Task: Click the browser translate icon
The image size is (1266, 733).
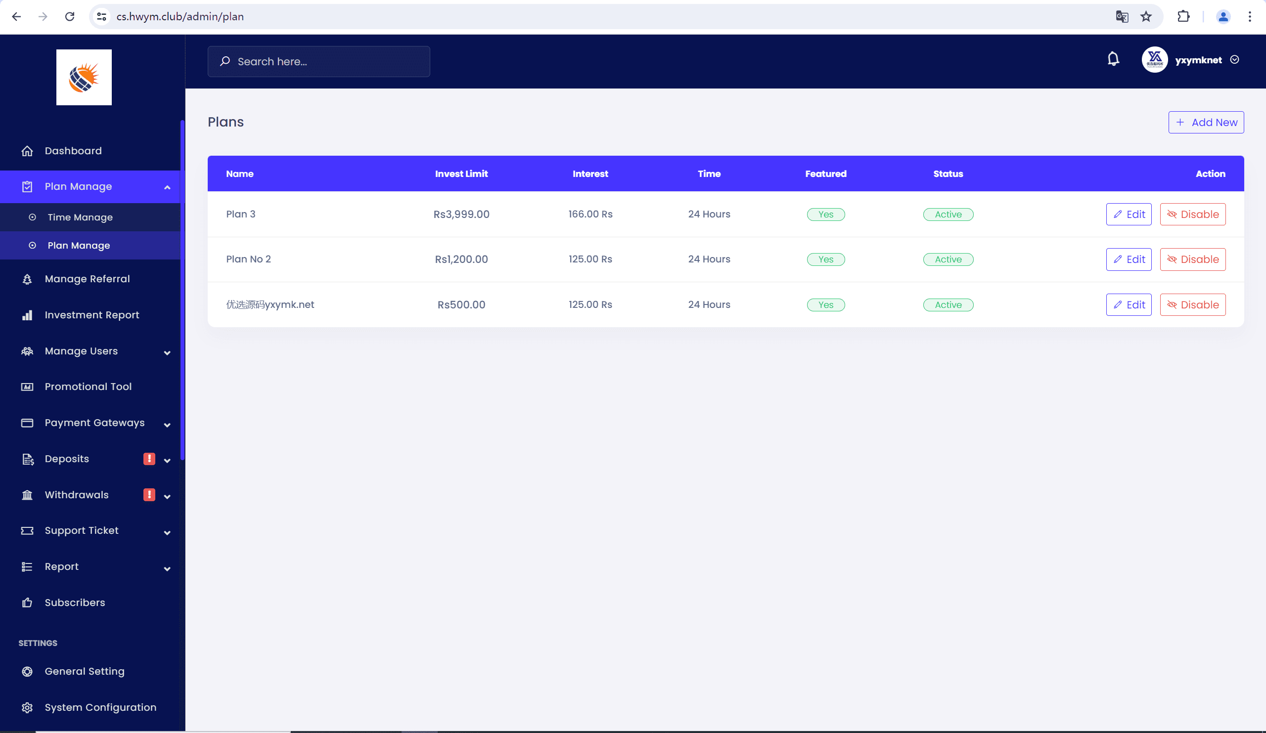Action: (1122, 17)
